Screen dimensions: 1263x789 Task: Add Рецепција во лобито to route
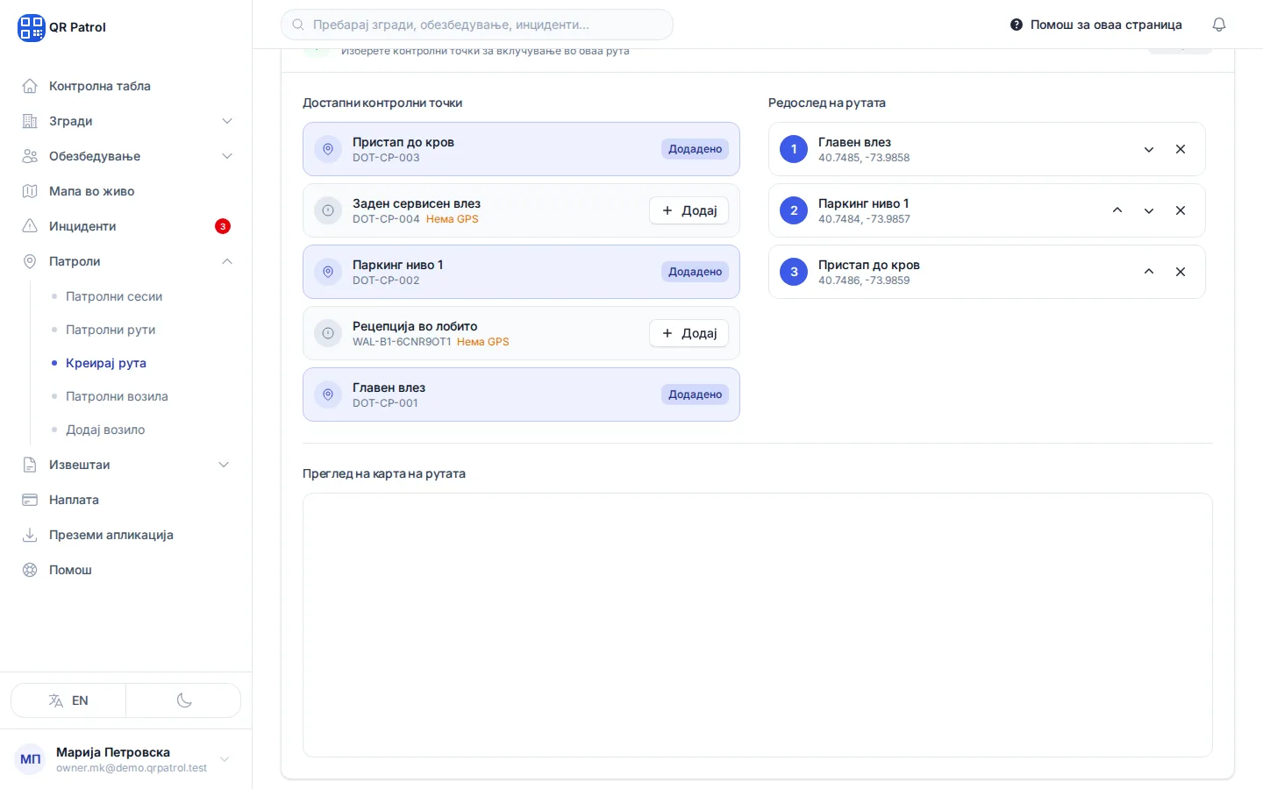coord(689,333)
